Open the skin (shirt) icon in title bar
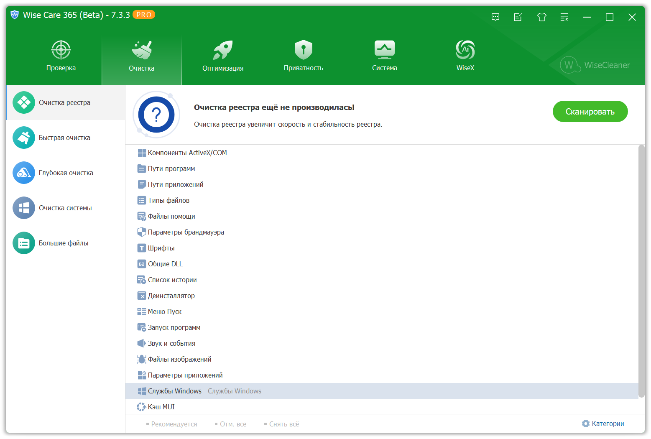The width and height of the screenshot is (651, 439). pos(542,17)
